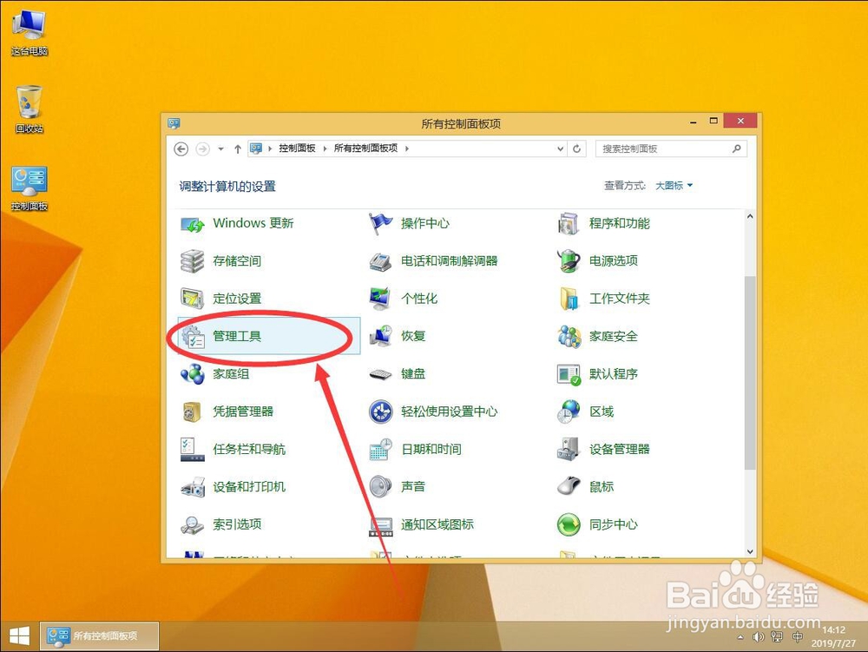Select the 控制面板 desktop icon
Image resolution: width=868 pixels, height=652 pixels.
[30, 188]
